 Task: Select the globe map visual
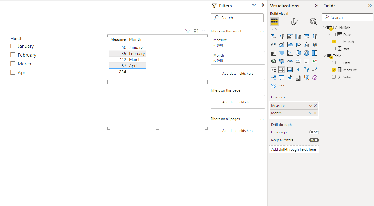(x=273, y=61)
